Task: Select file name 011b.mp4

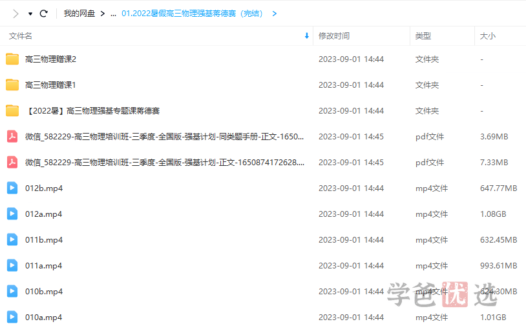Action: tap(44, 240)
